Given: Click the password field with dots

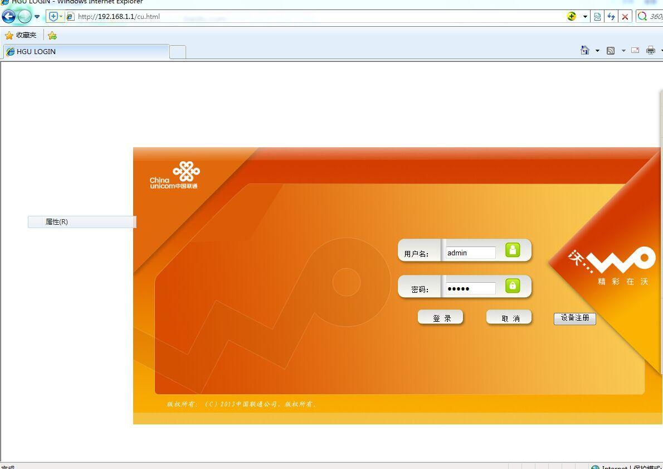Looking at the screenshot, I should click(470, 288).
